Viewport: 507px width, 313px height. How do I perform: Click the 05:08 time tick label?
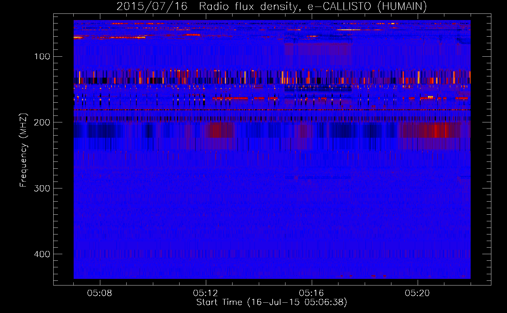click(x=100, y=293)
